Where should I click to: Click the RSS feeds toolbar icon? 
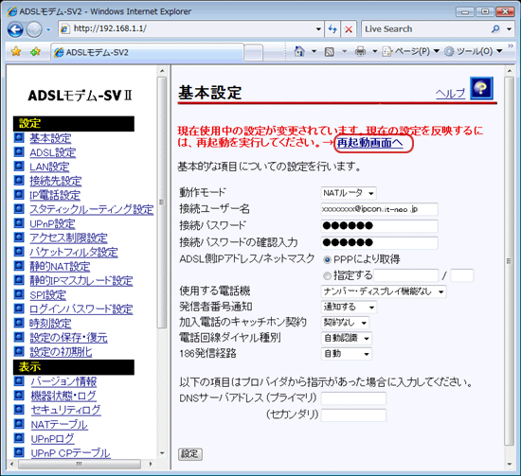330,51
